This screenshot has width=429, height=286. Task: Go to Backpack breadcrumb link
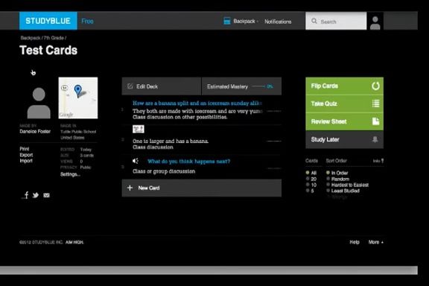point(31,38)
